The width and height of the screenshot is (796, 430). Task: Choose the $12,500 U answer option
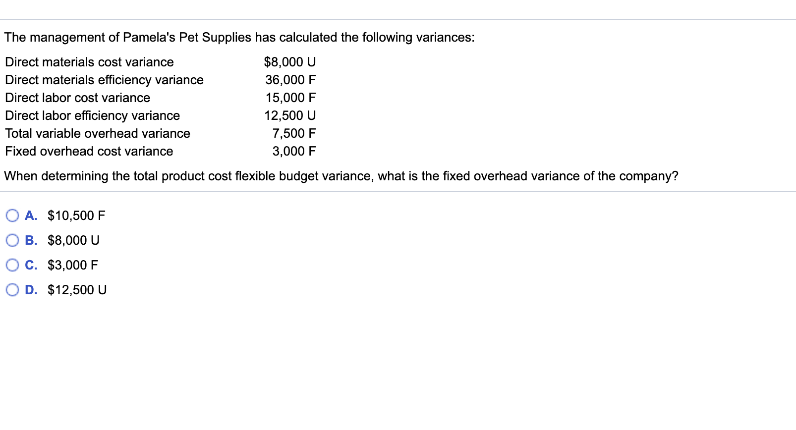tap(76, 289)
